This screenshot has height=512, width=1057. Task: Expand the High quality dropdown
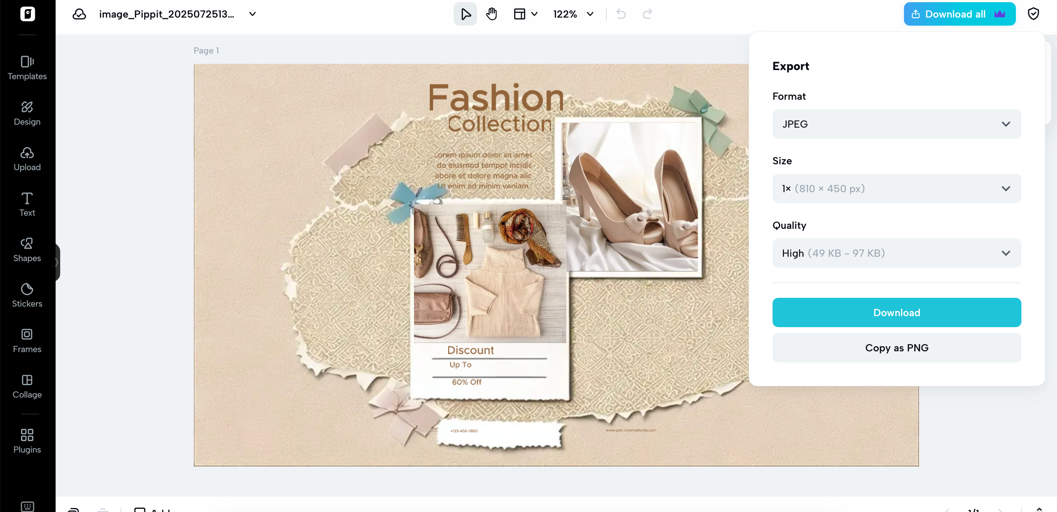tap(897, 253)
